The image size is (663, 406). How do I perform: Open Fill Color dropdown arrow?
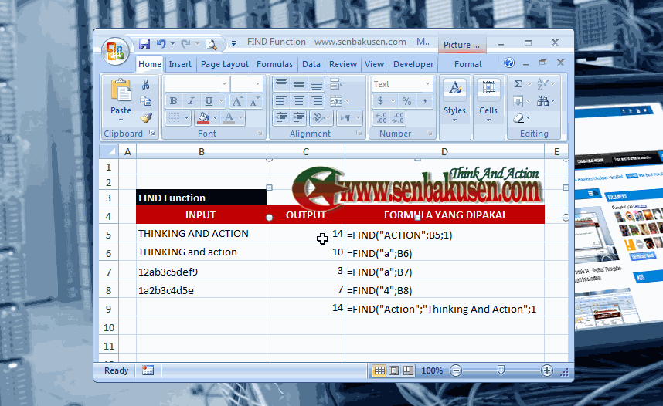click(x=216, y=118)
